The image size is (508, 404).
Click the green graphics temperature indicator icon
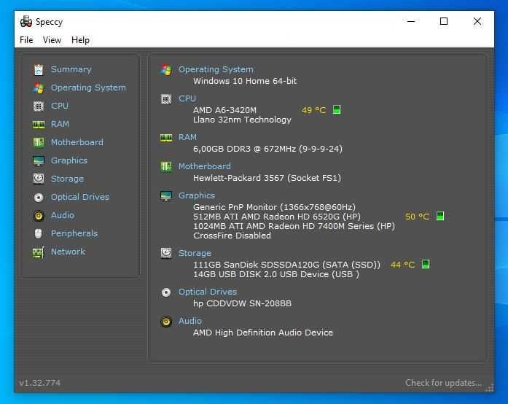tap(440, 216)
